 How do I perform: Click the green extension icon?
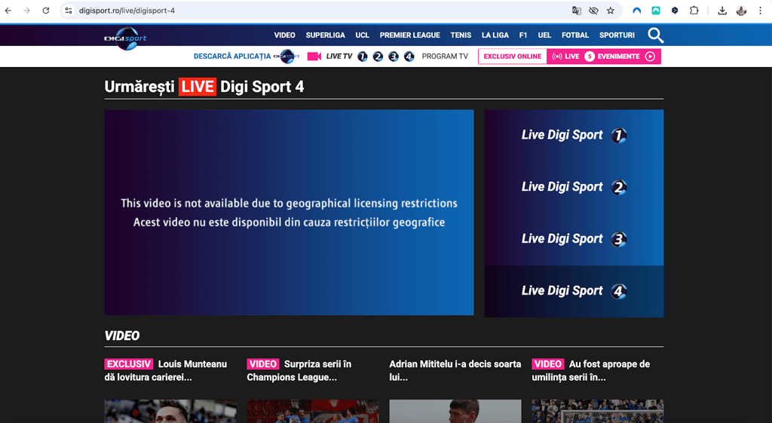[x=656, y=11]
